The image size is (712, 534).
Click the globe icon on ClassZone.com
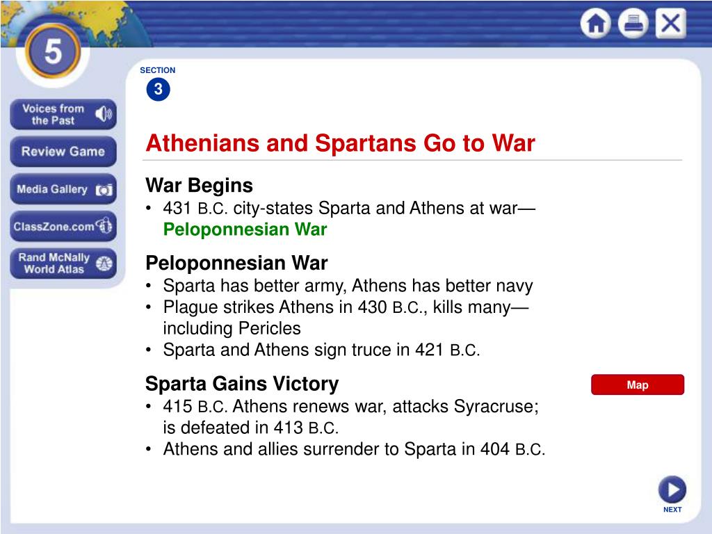click(104, 226)
